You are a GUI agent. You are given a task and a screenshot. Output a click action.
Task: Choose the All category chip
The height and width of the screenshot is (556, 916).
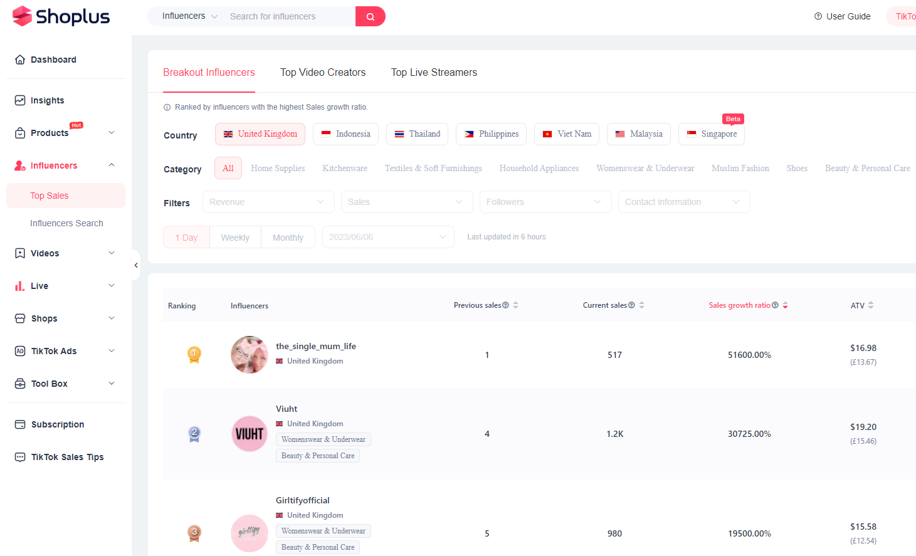coord(228,168)
